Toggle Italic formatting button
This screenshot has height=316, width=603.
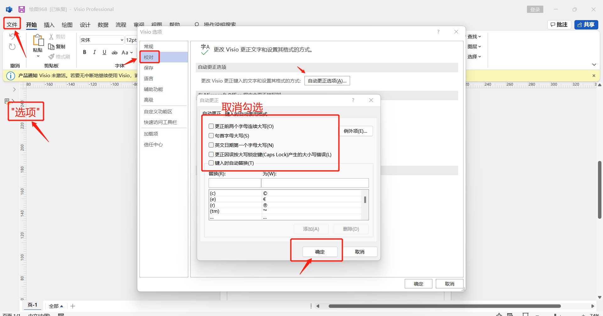point(94,52)
